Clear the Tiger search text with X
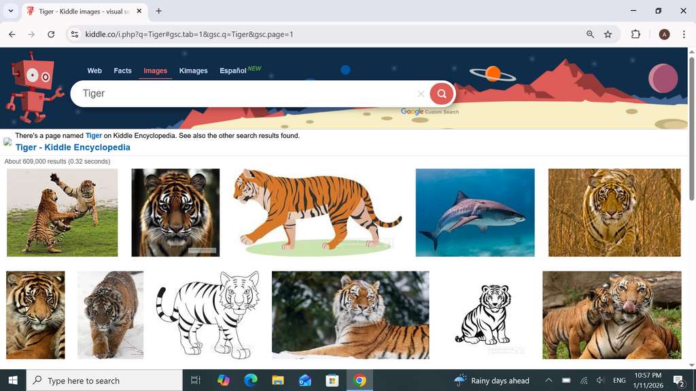696x391 pixels. [421, 94]
